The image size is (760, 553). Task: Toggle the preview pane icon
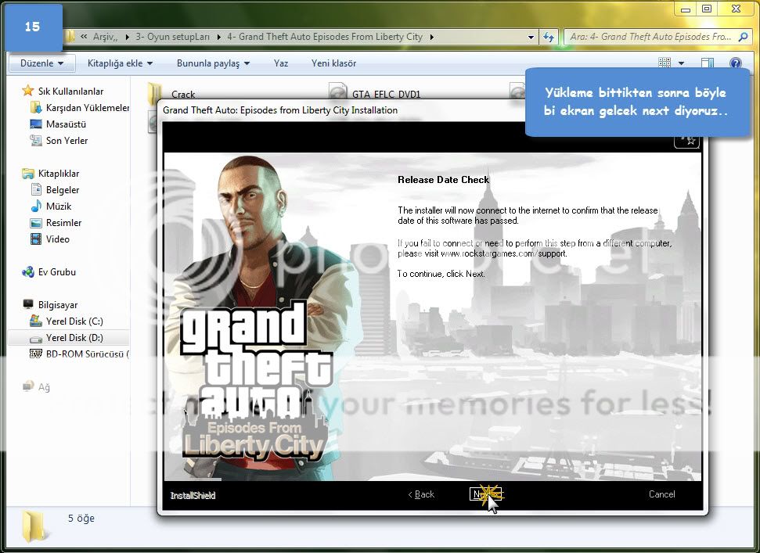pos(708,63)
